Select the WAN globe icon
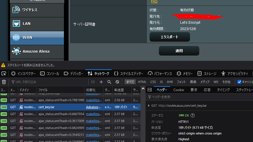253x142 pixels. click(16, 37)
